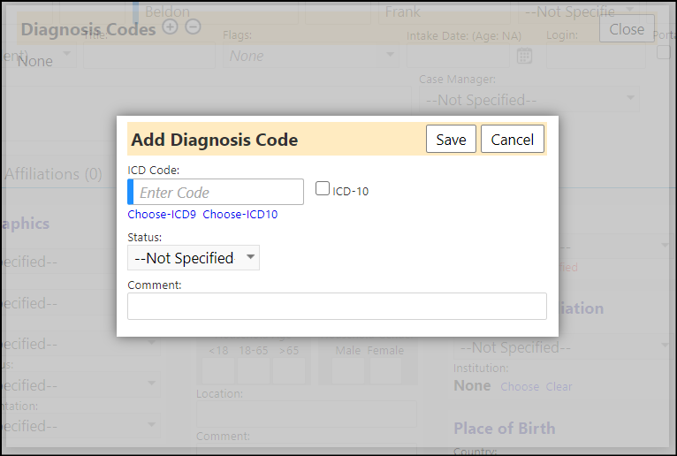Enable the ICD-10 checkbox

(322, 189)
